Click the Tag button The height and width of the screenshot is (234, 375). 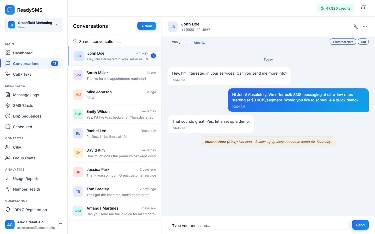click(363, 42)
